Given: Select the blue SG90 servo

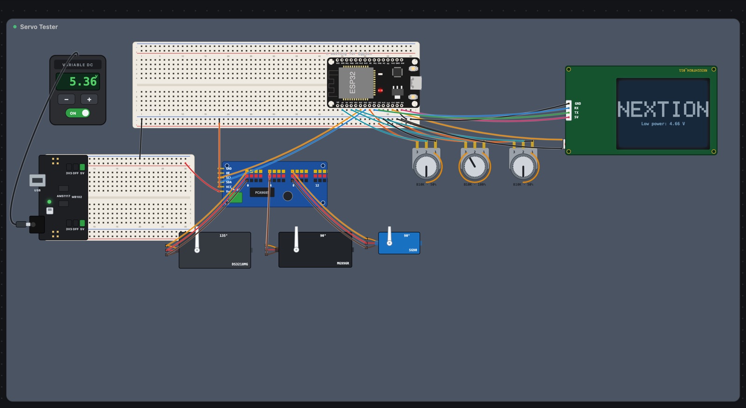Looking at the screenshot, I should pos(399,243).
